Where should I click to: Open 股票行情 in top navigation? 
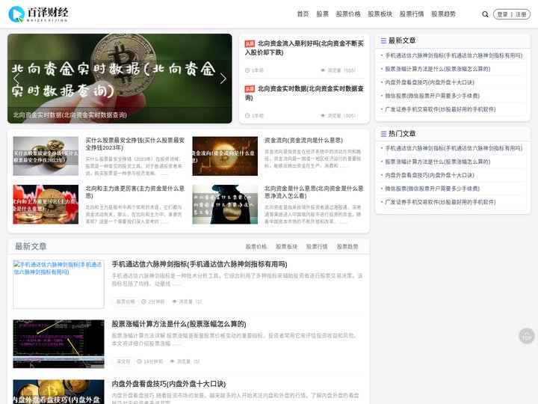tap(412, 14)
